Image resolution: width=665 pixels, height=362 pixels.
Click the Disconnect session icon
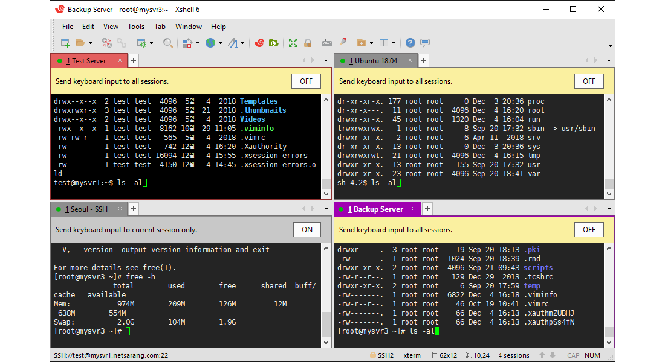pos(107,43)
